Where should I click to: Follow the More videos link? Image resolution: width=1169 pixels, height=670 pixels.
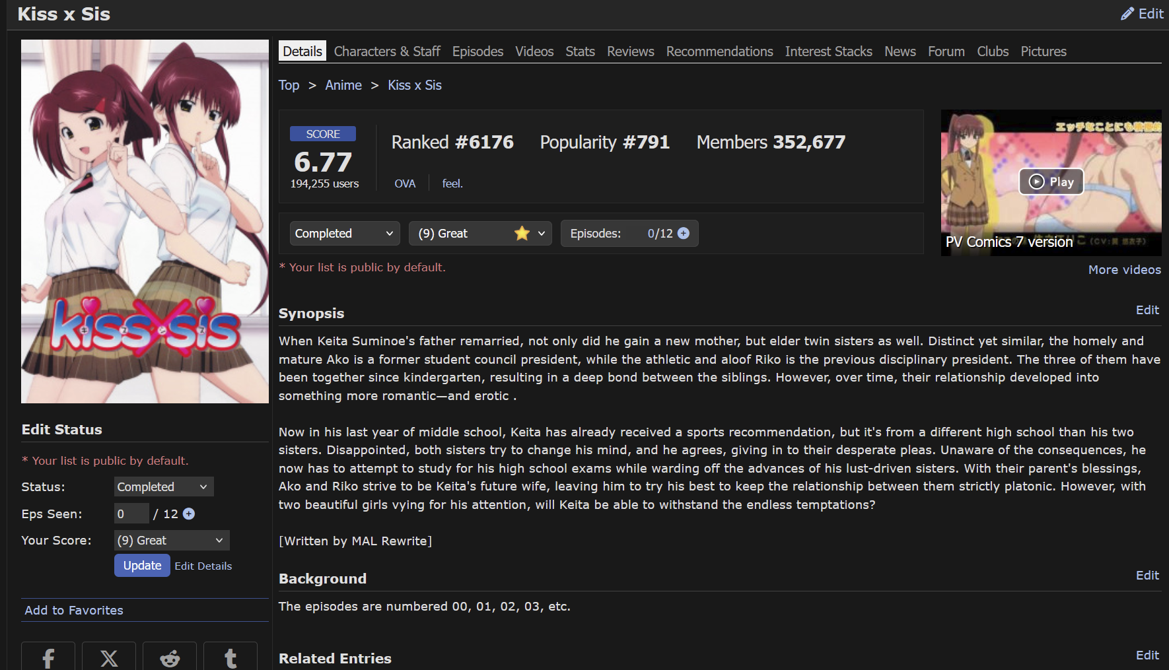coord(1125,269)
